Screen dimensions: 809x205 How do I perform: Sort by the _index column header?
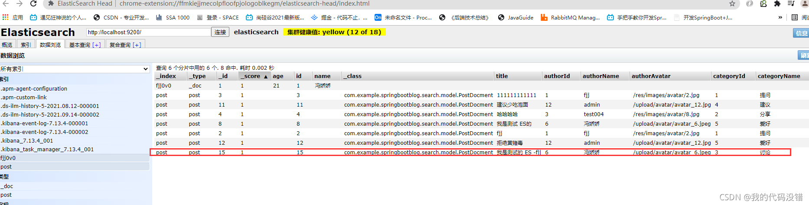[x=171, y=76]
